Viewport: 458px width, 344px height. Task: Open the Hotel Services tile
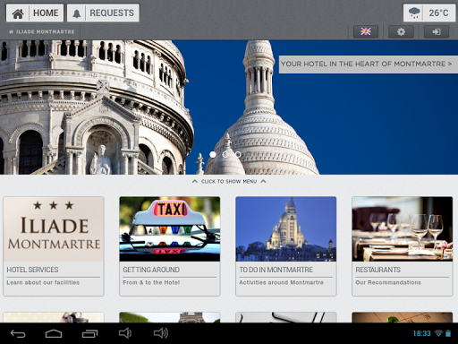point(54,246)
